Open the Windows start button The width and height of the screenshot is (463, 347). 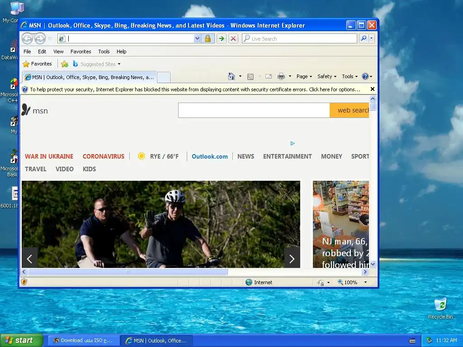tap(21, 340)
